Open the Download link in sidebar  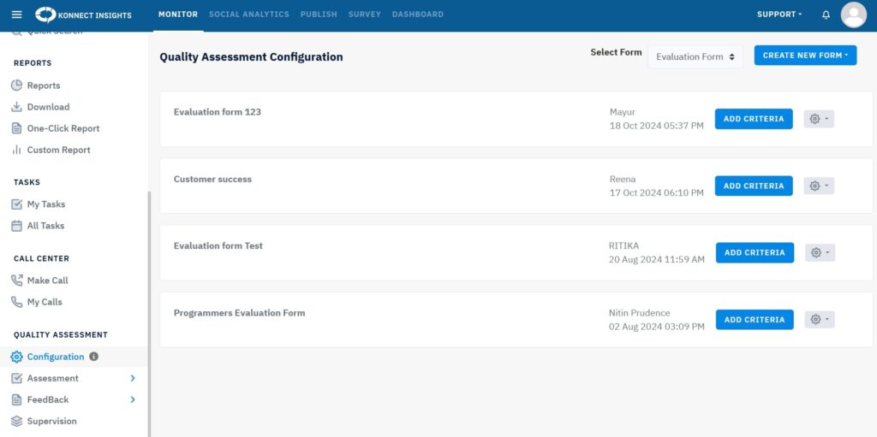49,107
